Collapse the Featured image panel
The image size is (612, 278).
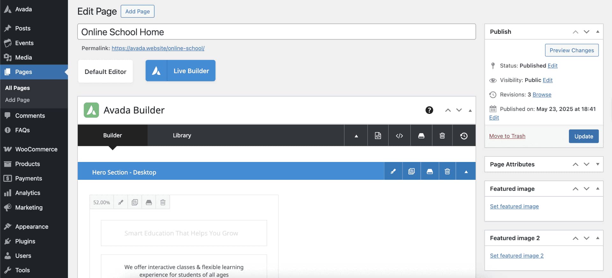tap(597, 189)
